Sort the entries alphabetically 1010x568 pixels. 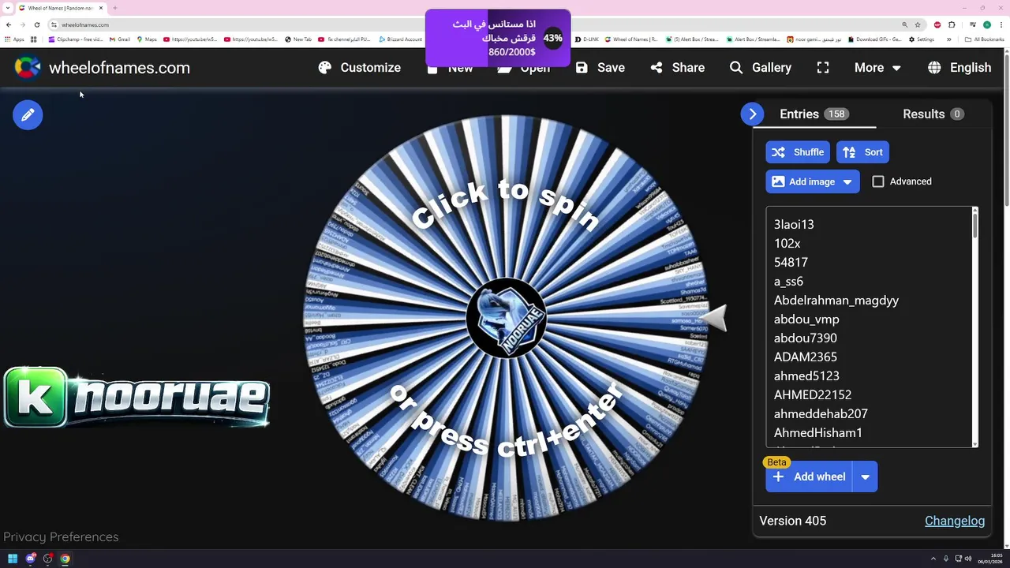click(862, 152)
